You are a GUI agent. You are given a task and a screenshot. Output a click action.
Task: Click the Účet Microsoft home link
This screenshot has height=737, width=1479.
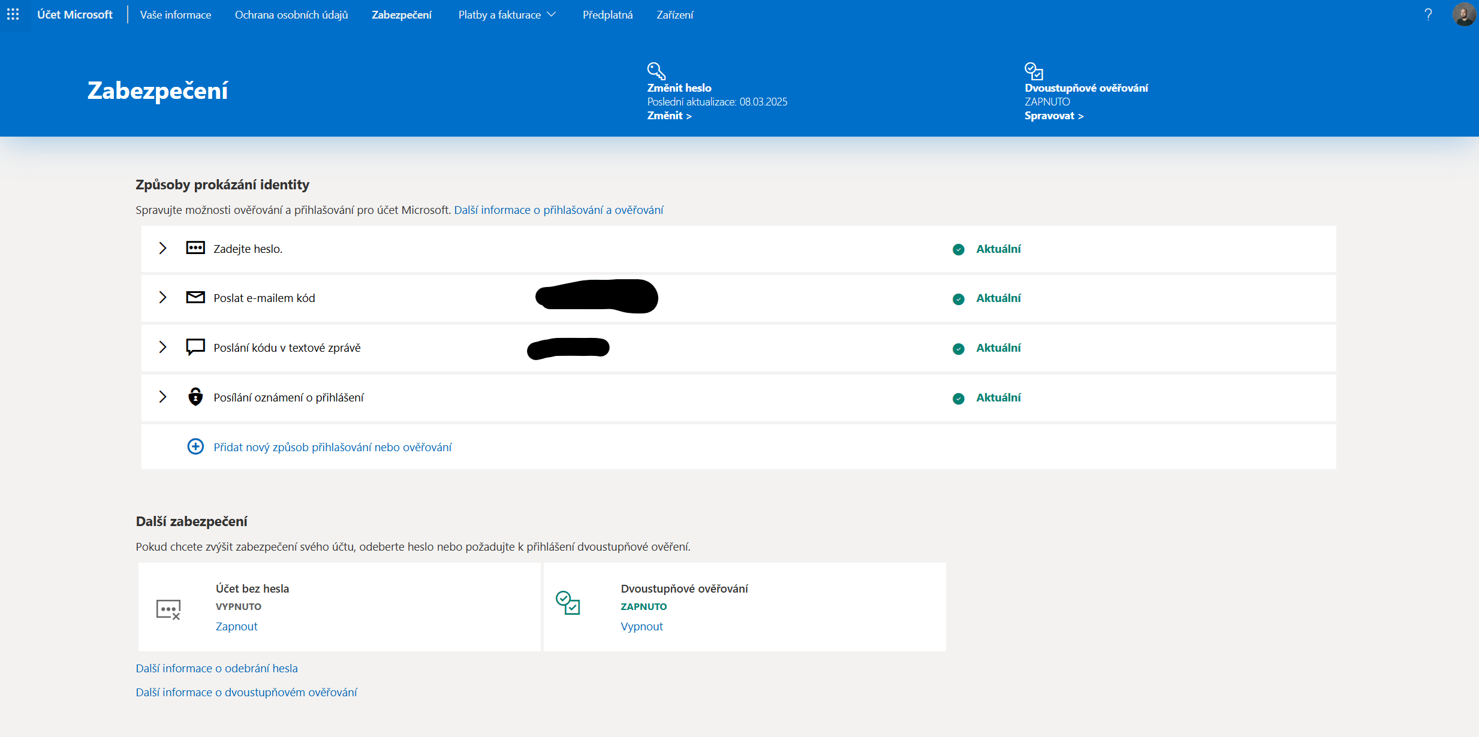click(x=75, y=14)
